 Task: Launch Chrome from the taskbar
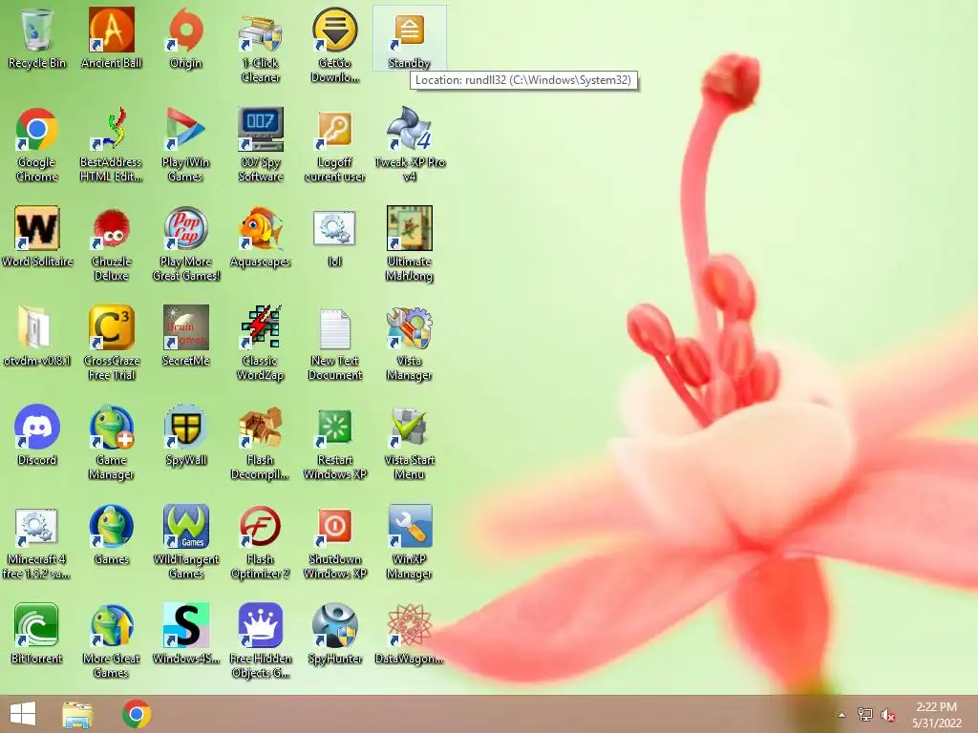pos(137,714)
